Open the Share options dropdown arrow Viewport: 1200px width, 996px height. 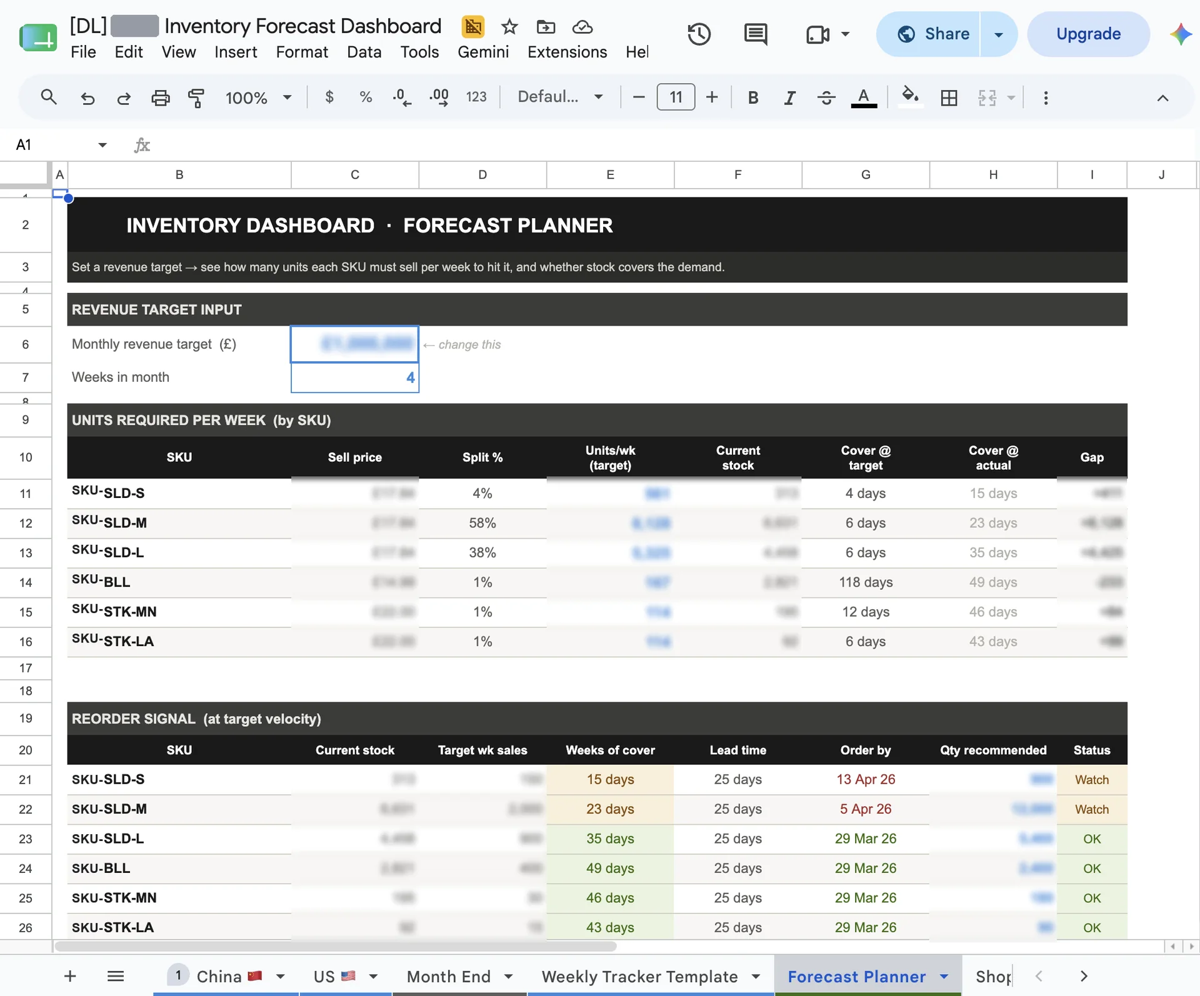tap(999, 34)
